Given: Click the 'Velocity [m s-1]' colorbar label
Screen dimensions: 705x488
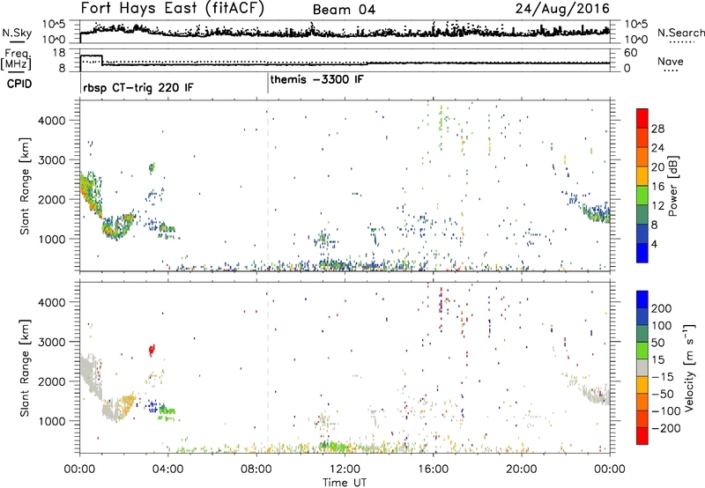Looking at the screenshot, I should 689,367.
